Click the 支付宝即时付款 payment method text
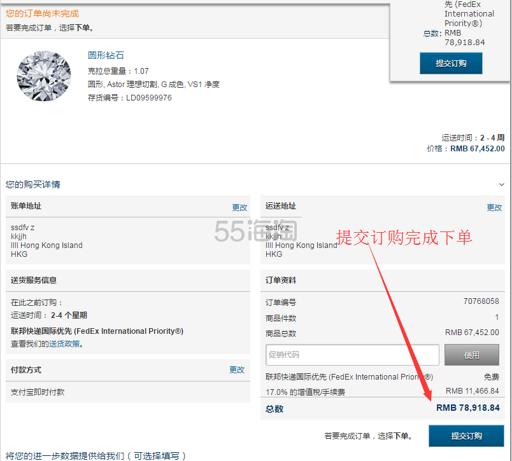This screenshot has height=461, width=512. (38, 392)
